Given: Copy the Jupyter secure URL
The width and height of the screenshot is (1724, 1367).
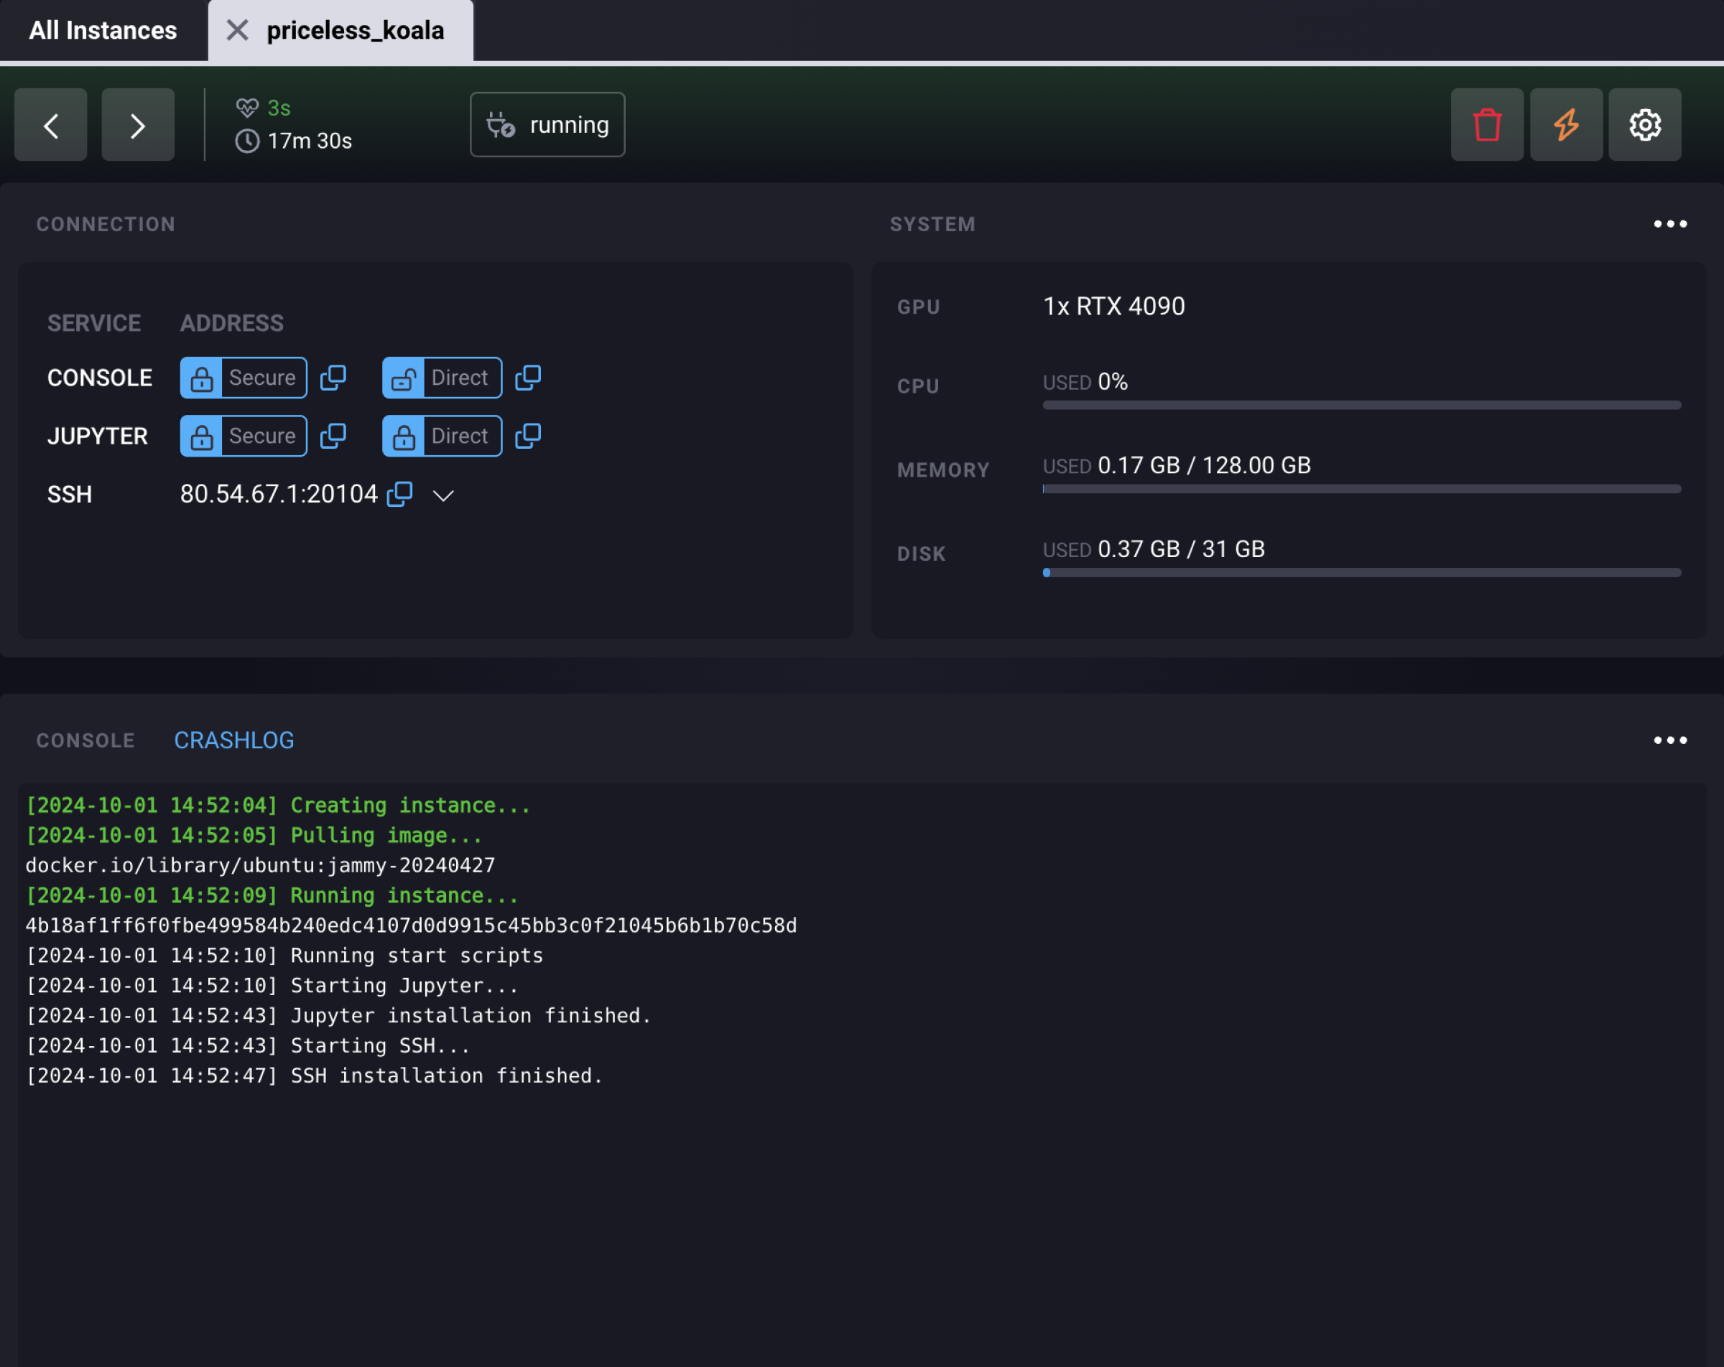Looking at the screenshot, I should coord(333,437).
